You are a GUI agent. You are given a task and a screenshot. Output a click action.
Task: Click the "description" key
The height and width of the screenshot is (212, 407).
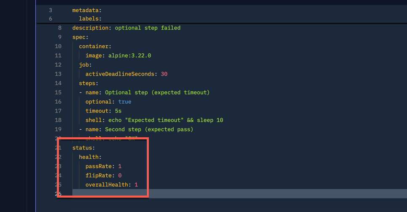[x=90, y=28]
